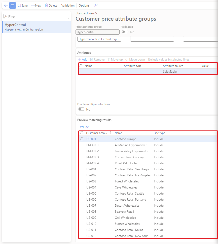Click the Price attribute group field

tap(97, 32)
